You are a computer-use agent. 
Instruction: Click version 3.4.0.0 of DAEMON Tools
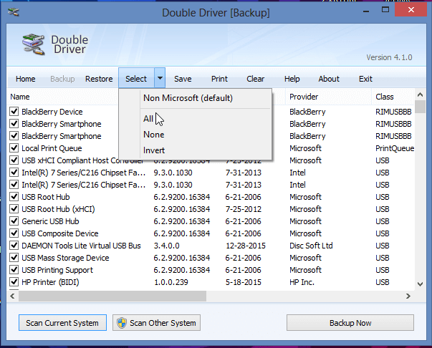pos(166,246)
